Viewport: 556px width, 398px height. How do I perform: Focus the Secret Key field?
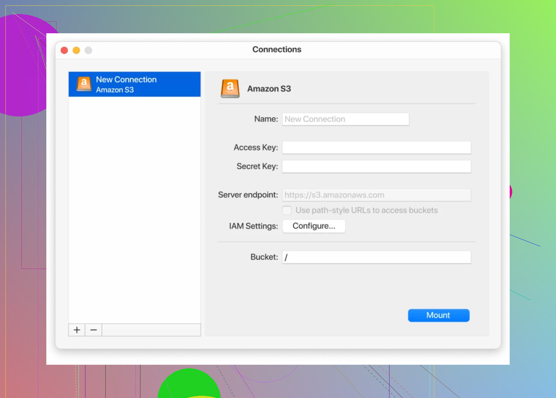coord(376,166)
